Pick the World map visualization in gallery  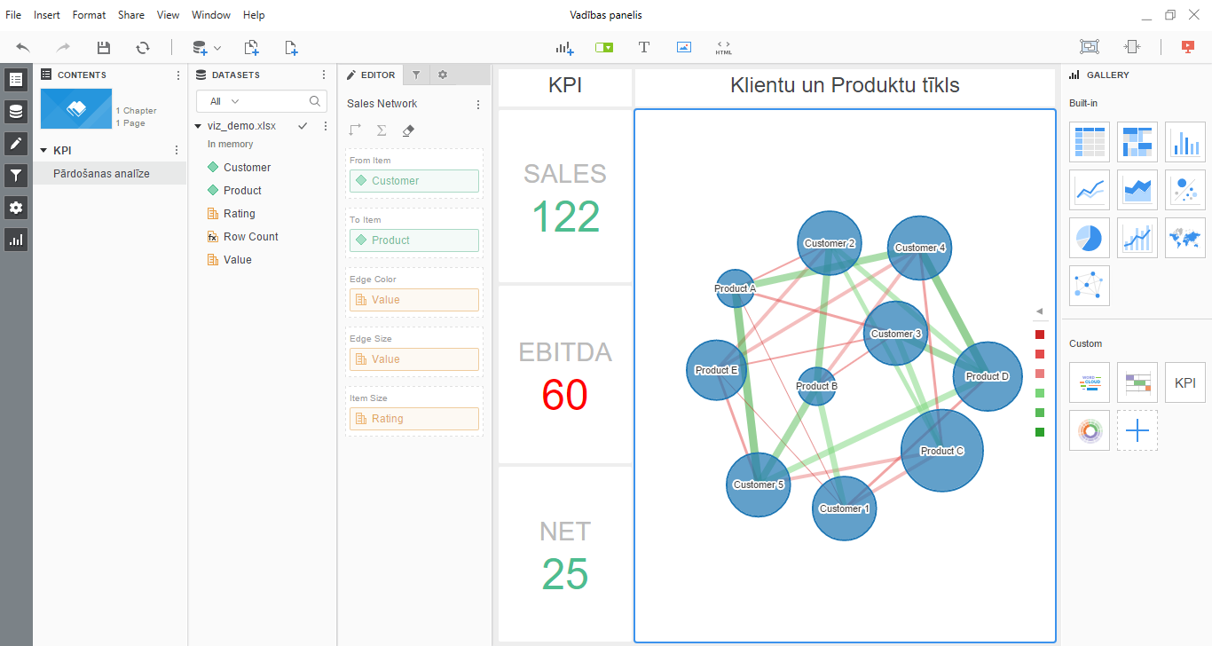(x=1184, y=238)
